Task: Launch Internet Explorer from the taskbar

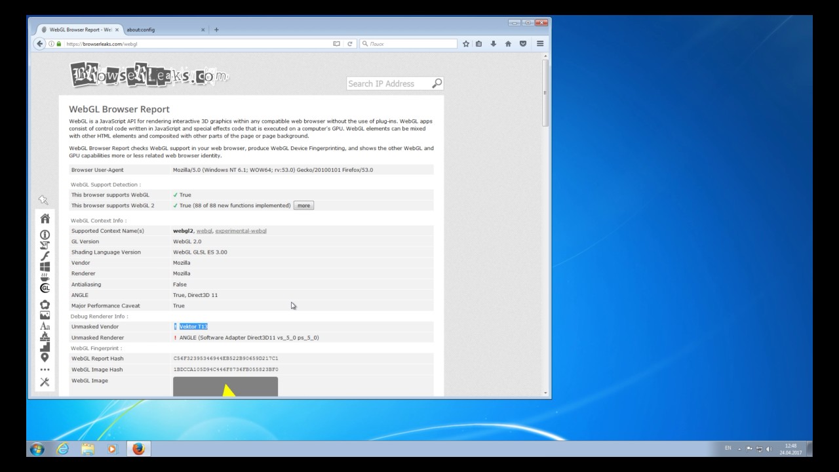Action: 63,449
